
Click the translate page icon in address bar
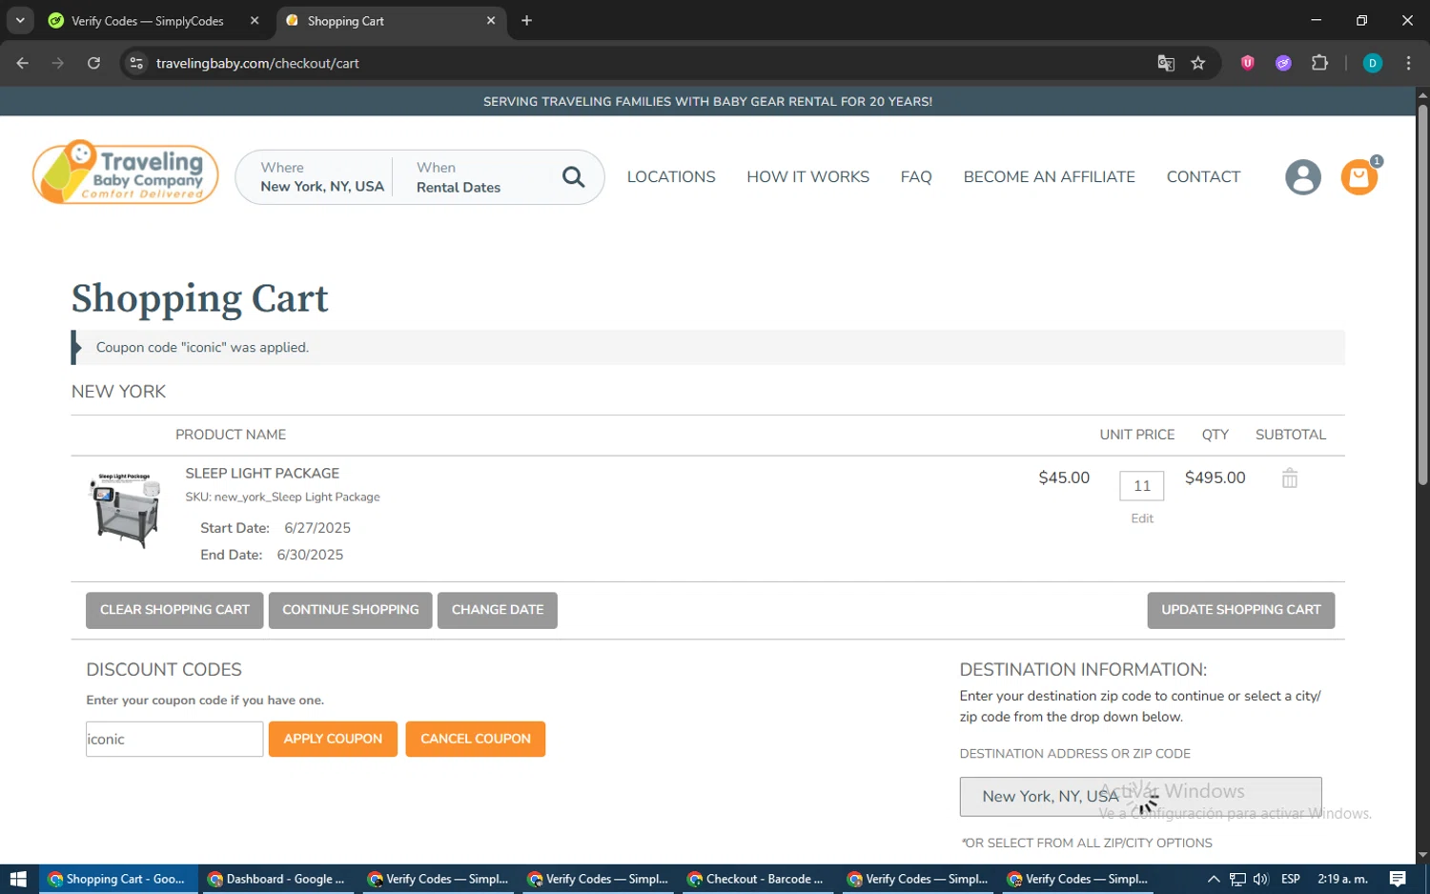click(x=1165, y=63)
